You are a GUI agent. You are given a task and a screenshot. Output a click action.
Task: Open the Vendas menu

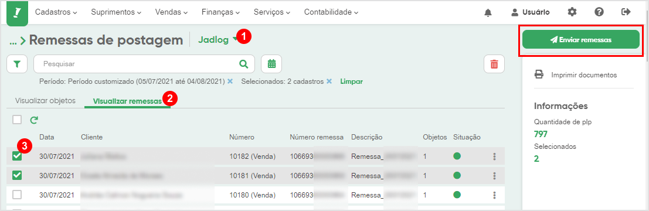click(x=171, y=12)
